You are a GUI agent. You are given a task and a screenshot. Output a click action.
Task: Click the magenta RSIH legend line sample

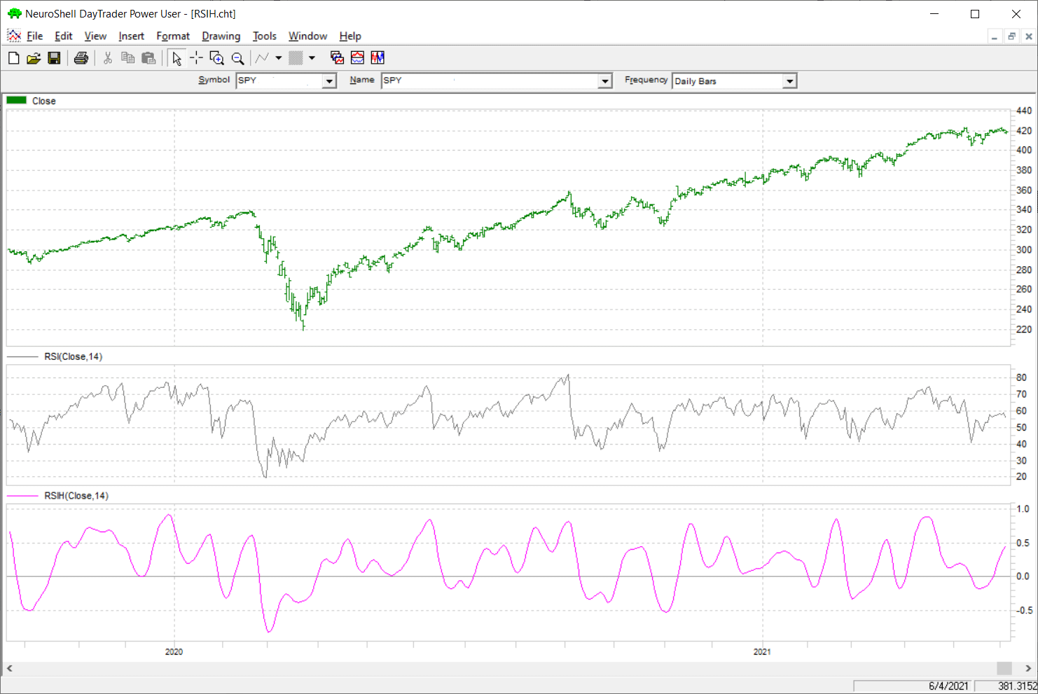22,496
